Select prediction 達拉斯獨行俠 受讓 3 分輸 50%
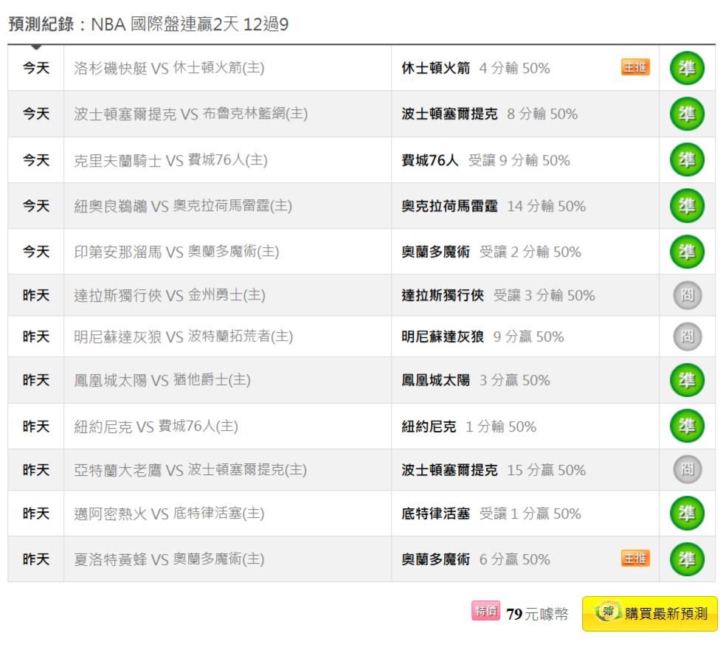This screenshot has width=720, height=647. [x=498, y=295]
